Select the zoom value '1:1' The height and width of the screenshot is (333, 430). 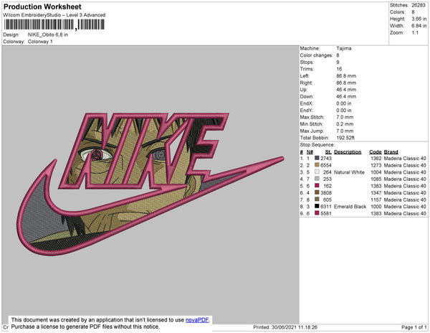click(415, 33)
